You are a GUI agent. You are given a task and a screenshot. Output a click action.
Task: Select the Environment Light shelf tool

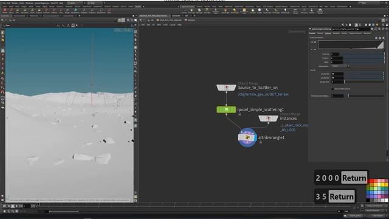[x=244, y=11]
